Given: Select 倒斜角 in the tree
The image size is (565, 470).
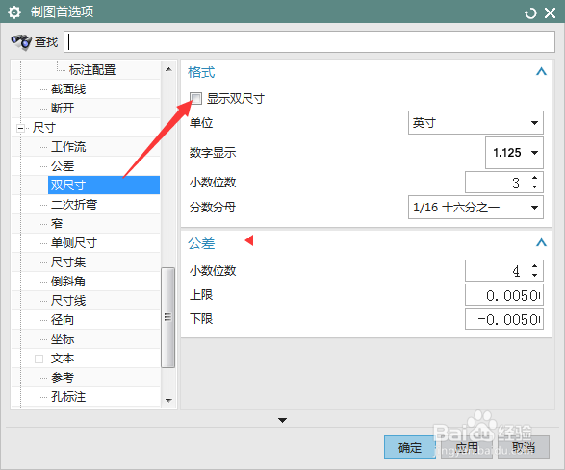Looking at the screenshot, I should pyautogui.click(x=68, y=282).
